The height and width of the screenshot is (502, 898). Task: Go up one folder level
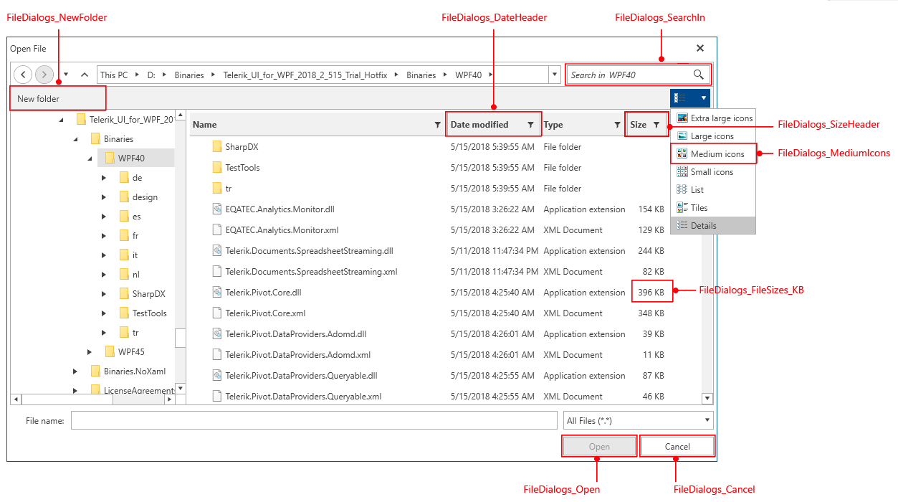click(84, 74)
